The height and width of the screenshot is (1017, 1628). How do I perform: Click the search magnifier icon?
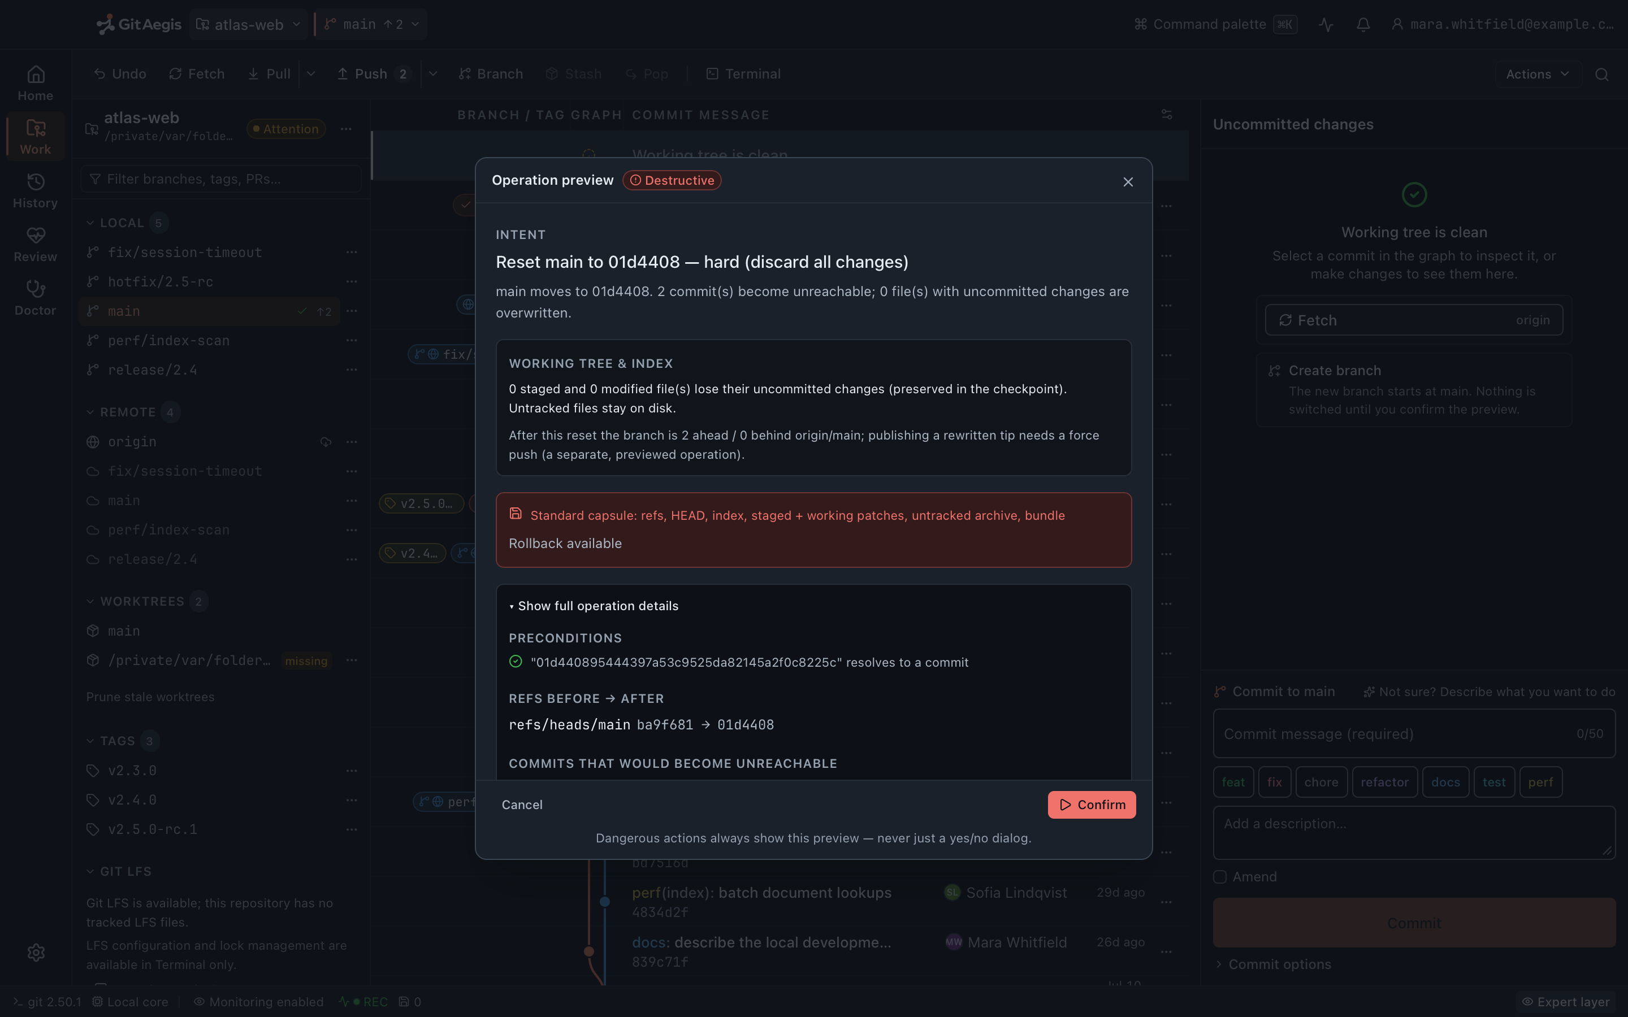pyautogui.click(x=1602, y=74)
